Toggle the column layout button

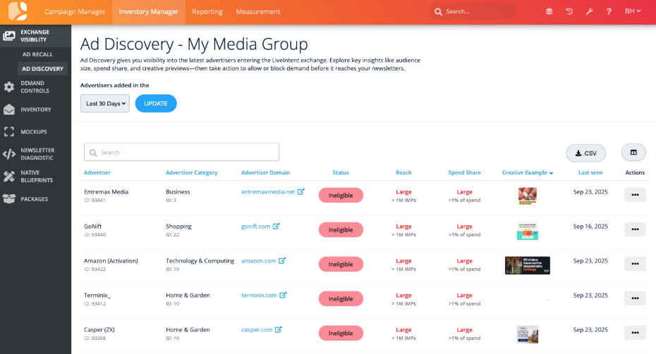[633, 153]
